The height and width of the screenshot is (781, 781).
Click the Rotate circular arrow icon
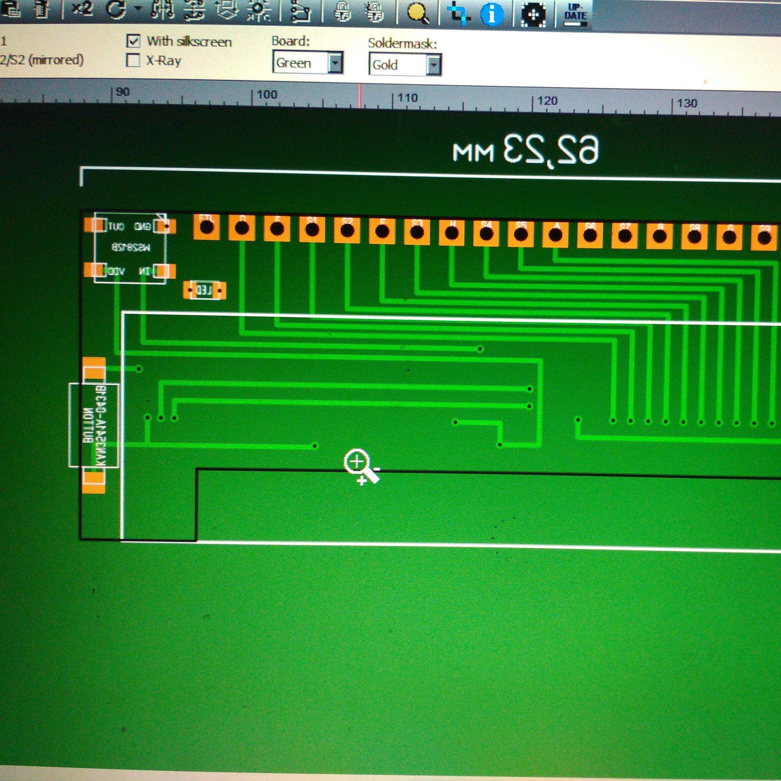(x=117, y=9)
